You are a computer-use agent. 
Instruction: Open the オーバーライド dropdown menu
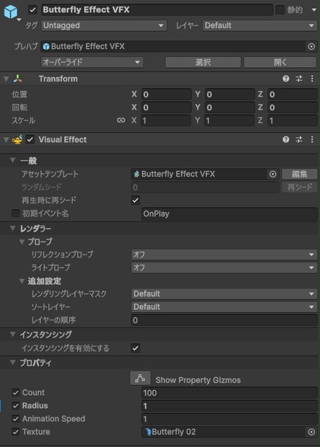(92, 62)
